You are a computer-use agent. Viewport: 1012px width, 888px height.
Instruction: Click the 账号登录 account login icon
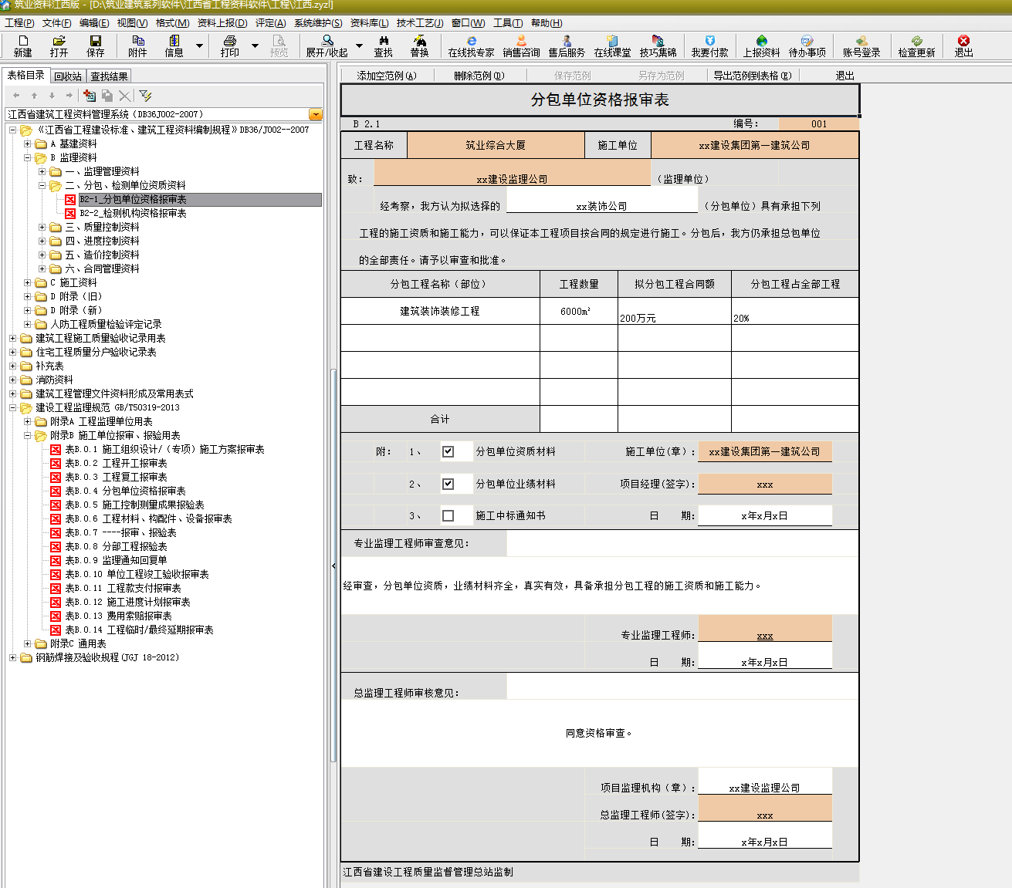click(861, 46)
